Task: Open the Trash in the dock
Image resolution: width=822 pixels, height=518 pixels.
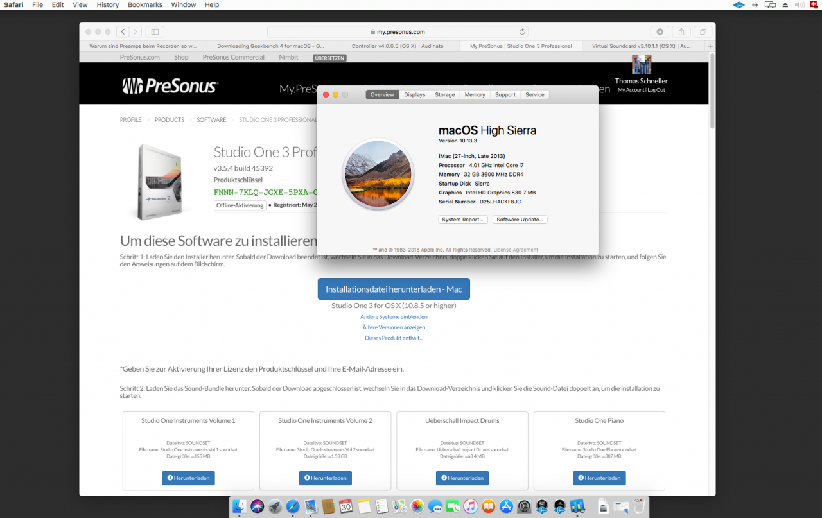Action: tap(639, 506)
